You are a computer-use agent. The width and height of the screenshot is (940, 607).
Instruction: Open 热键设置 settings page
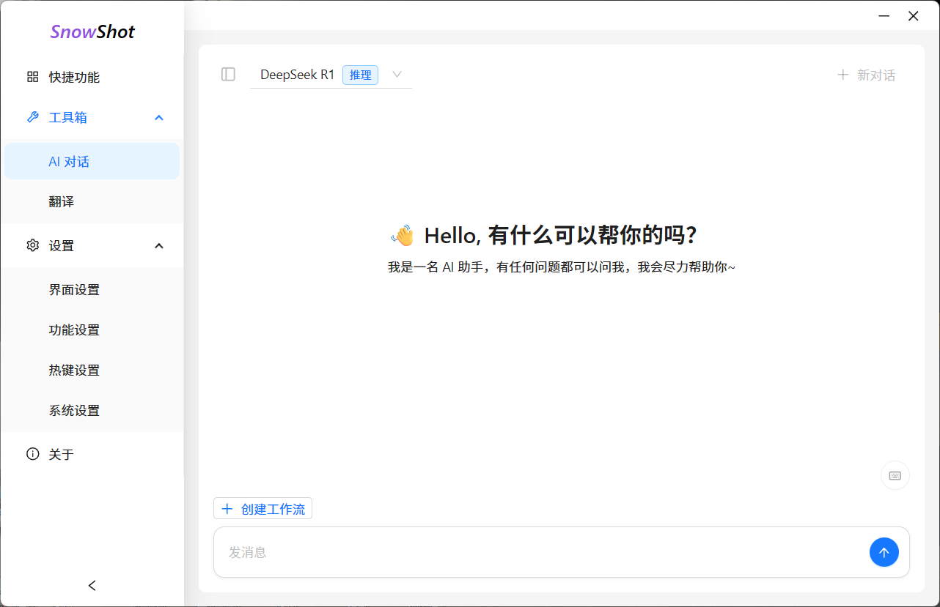pos(73,370)
